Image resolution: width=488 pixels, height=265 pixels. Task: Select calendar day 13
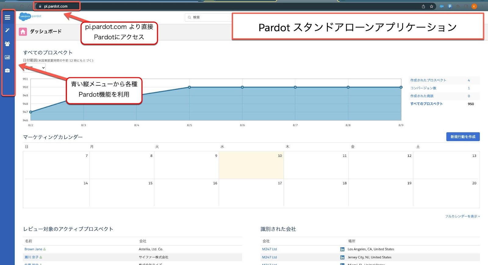tap(446, 165)
